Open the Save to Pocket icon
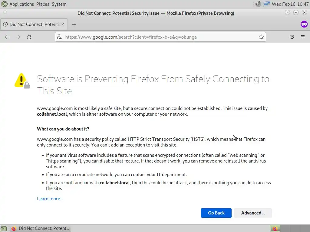Image resolution: width=310 pixels, height=232 pixels. (x=292, y=37)
